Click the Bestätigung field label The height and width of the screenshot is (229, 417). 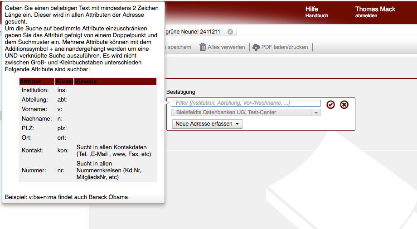[x=180, y=92]
